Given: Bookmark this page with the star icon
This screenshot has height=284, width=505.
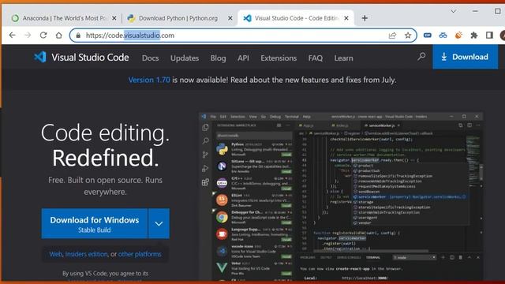Looking at the screenshot, I should tap(408, 35).
